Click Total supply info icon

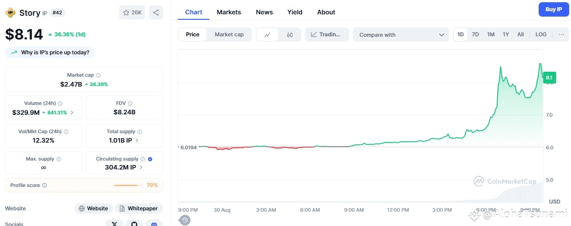140,132
